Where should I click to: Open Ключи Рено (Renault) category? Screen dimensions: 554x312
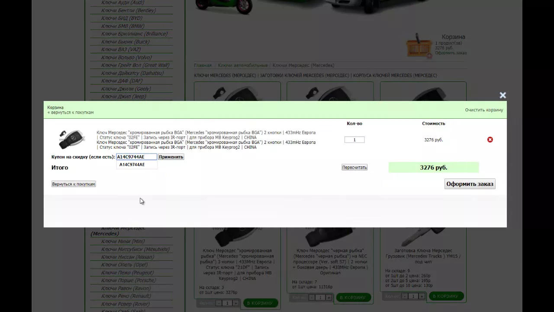pos(126,296)
